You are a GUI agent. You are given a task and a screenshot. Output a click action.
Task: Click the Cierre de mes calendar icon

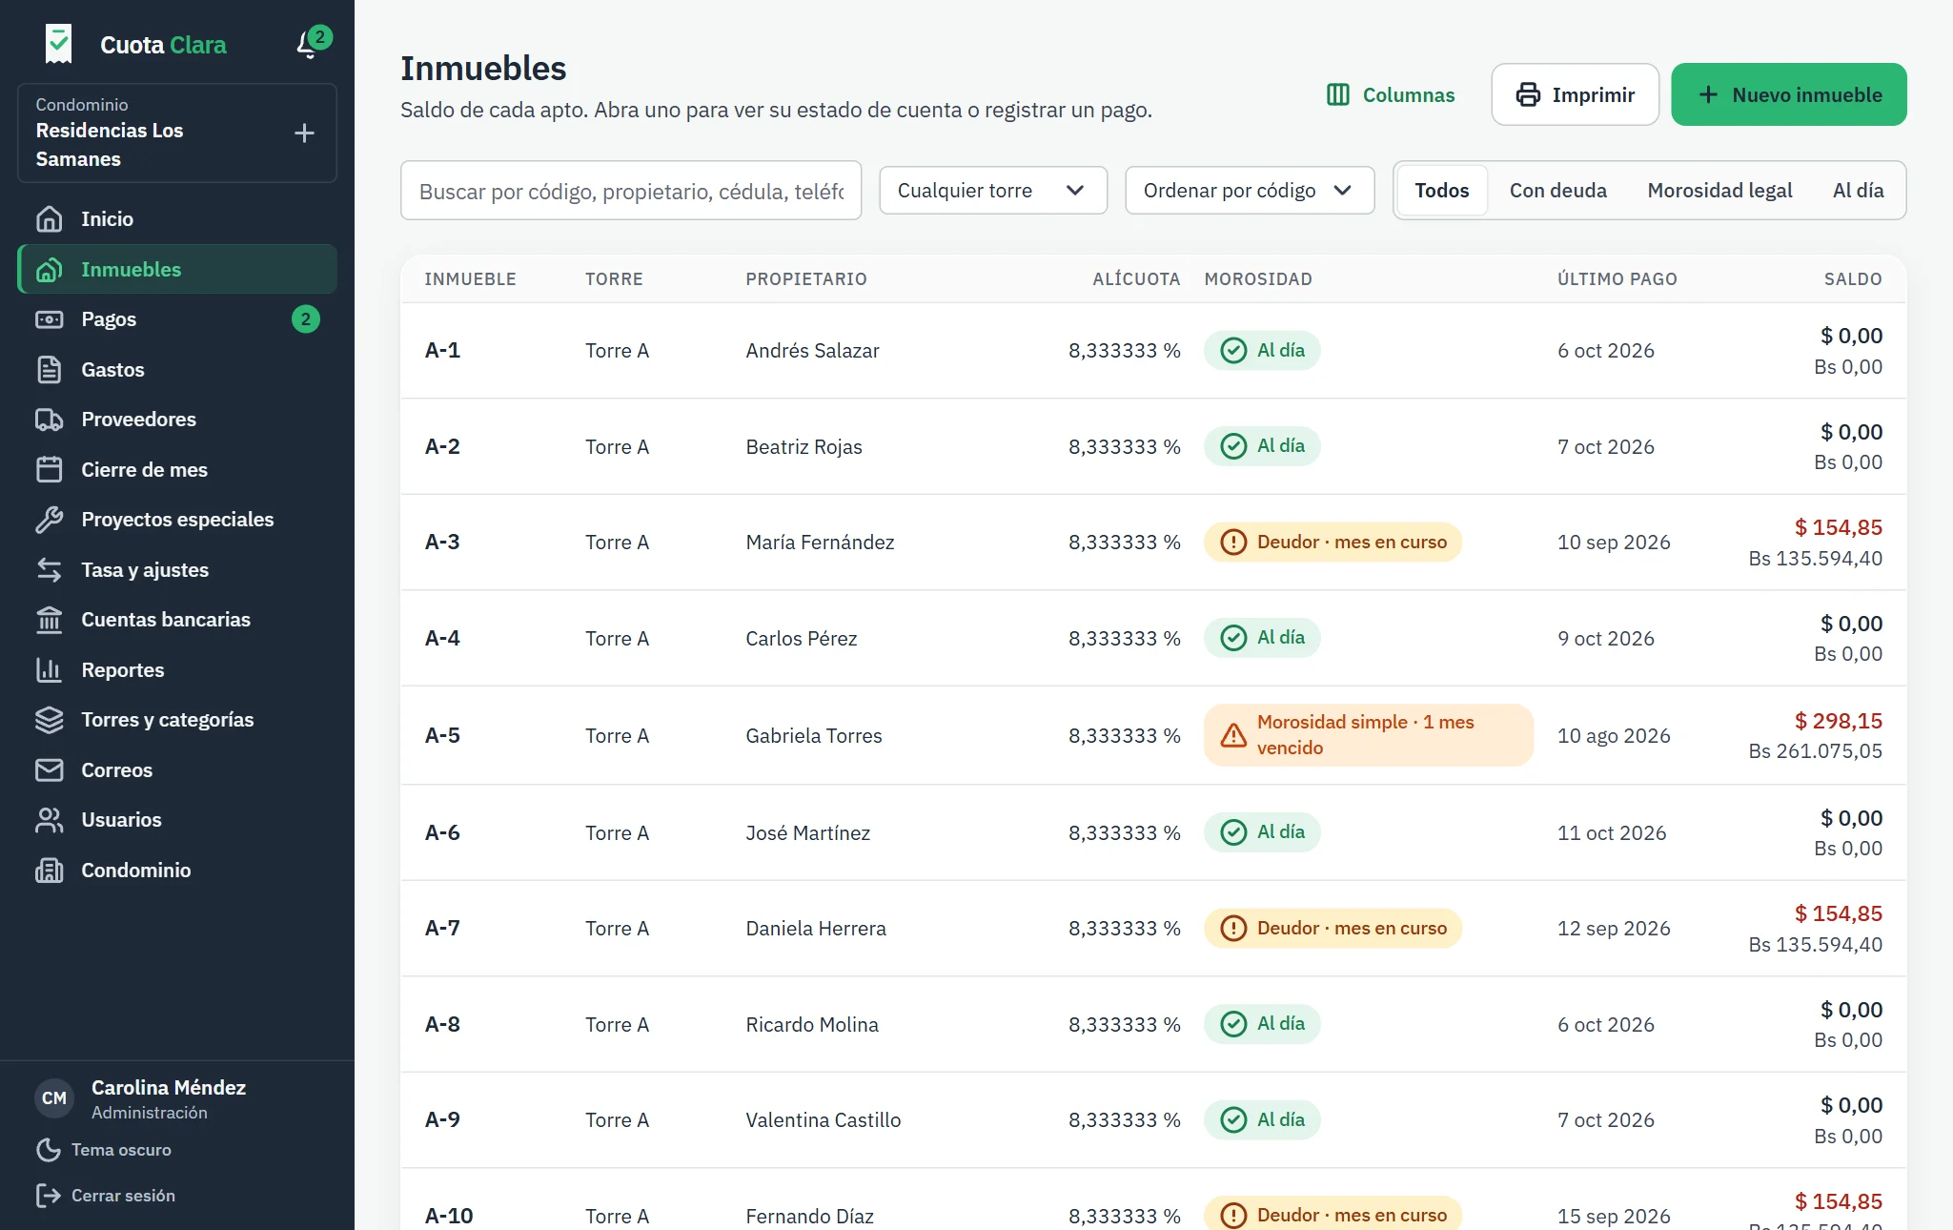tap(50, 470)
